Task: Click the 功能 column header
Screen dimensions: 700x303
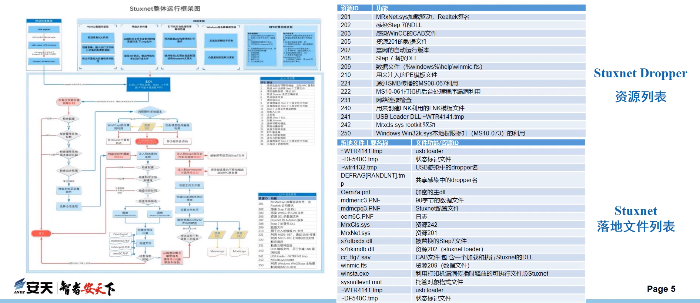Action: (479, 8)
